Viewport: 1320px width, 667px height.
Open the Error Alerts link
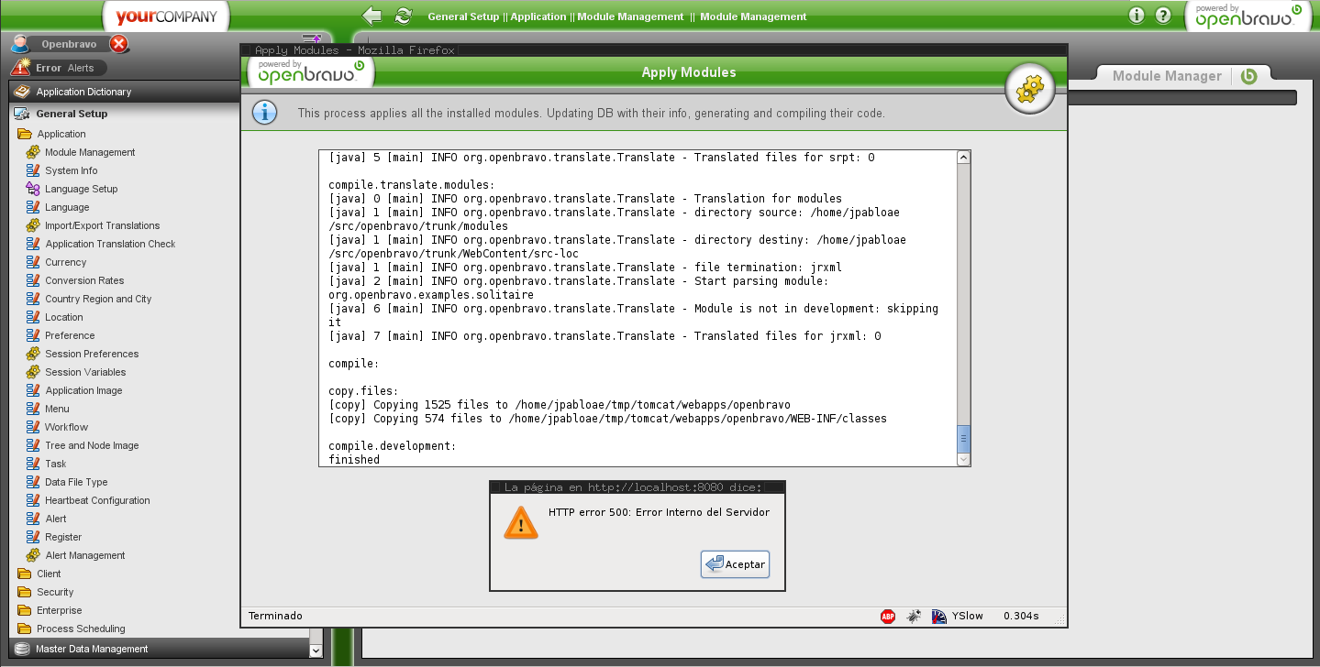[x=64, y=68]
